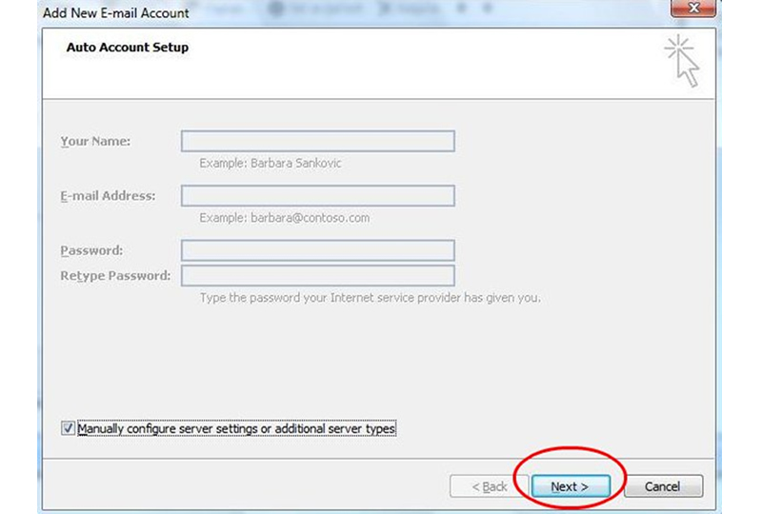Click the 'Auto Account Setup' heading

pos(127,48)
